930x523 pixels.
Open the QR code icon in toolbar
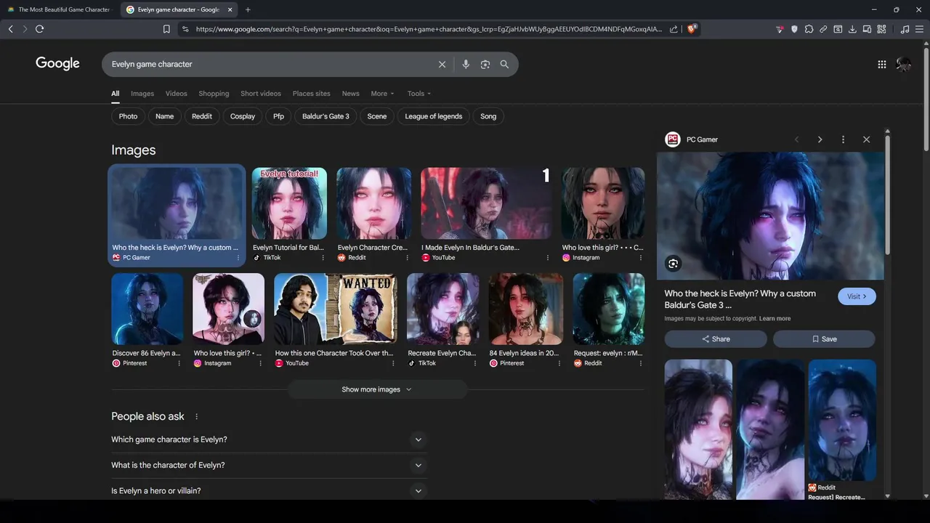tap(881, 29)
